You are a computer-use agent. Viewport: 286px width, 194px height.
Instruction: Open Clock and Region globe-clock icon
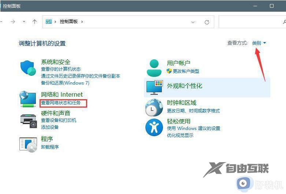(154, 108)
